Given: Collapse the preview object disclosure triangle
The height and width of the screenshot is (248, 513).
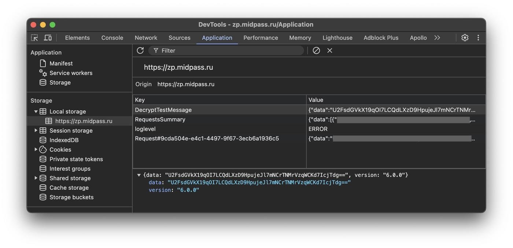Looking at the screenshot, I should [139, 175].
